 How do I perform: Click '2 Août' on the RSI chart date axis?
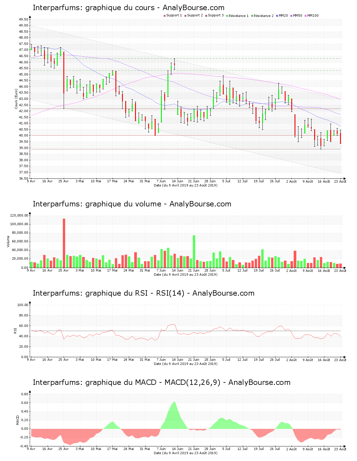click(x=292, y=360)
